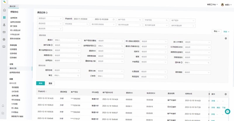Click 播放 for the 19:08:23 call

[218, 108]
